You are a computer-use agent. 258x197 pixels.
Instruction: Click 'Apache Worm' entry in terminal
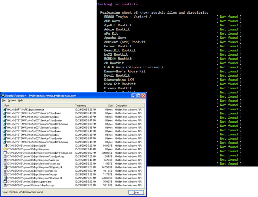tap(115, 38)
